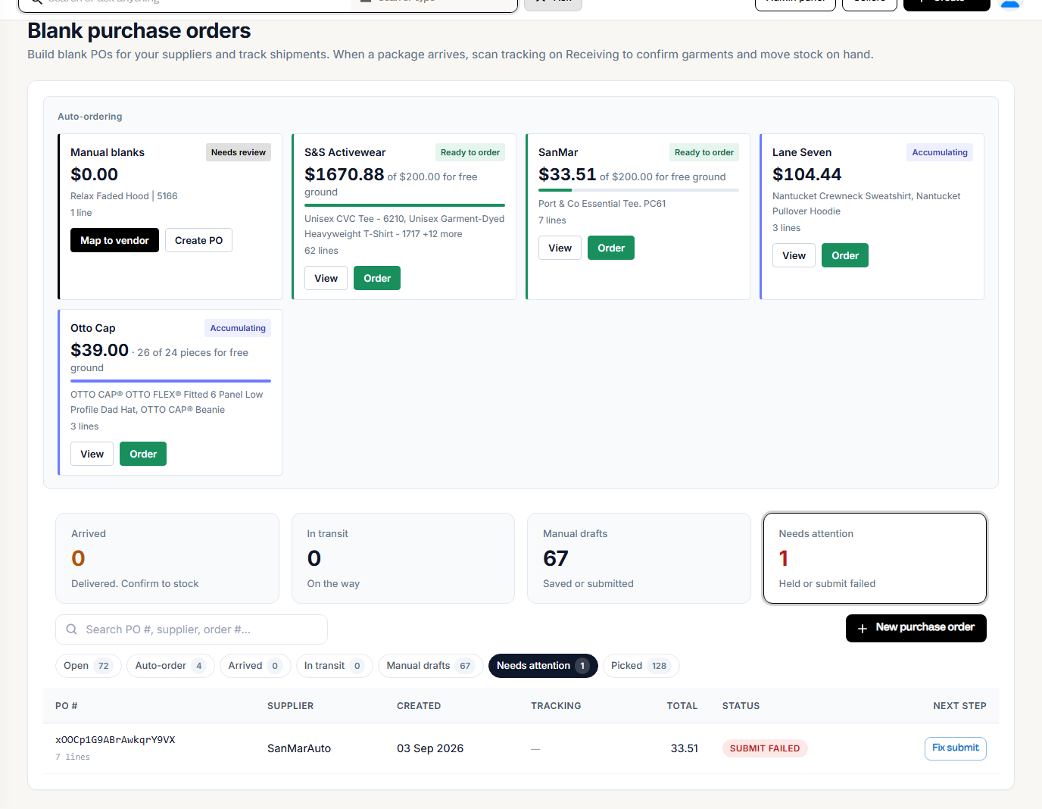Open the Arrived summary card

coord(167,558)
